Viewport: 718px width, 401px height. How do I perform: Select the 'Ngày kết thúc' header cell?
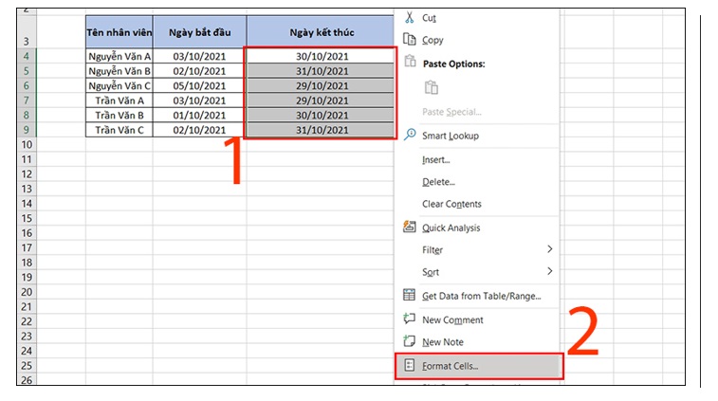pyautogui.click(x=320, y=31)
